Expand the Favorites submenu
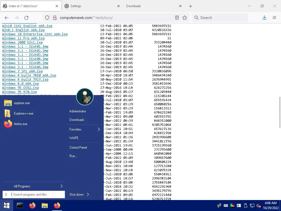The height and width of the screenshot is (211, 281). tap(85, 129)
